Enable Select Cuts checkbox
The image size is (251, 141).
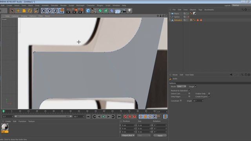coord(189,94)
